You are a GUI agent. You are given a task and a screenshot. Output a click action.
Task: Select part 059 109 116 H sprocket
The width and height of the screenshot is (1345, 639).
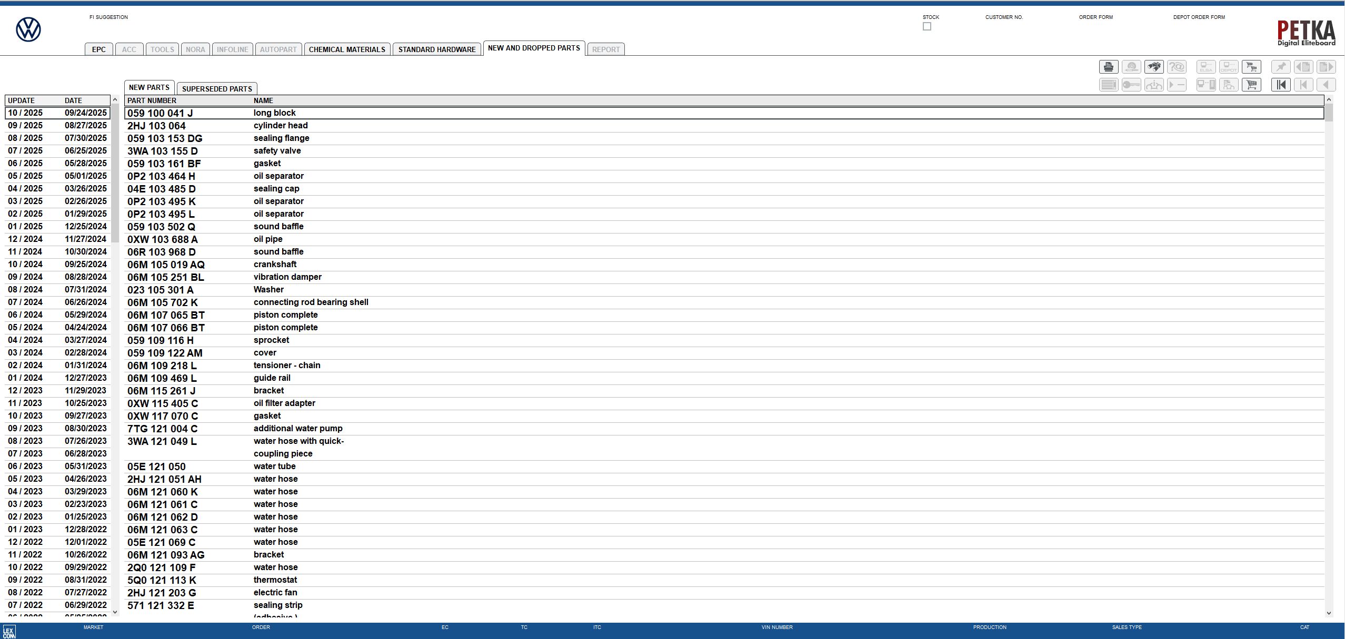click(x=724, y=340)
